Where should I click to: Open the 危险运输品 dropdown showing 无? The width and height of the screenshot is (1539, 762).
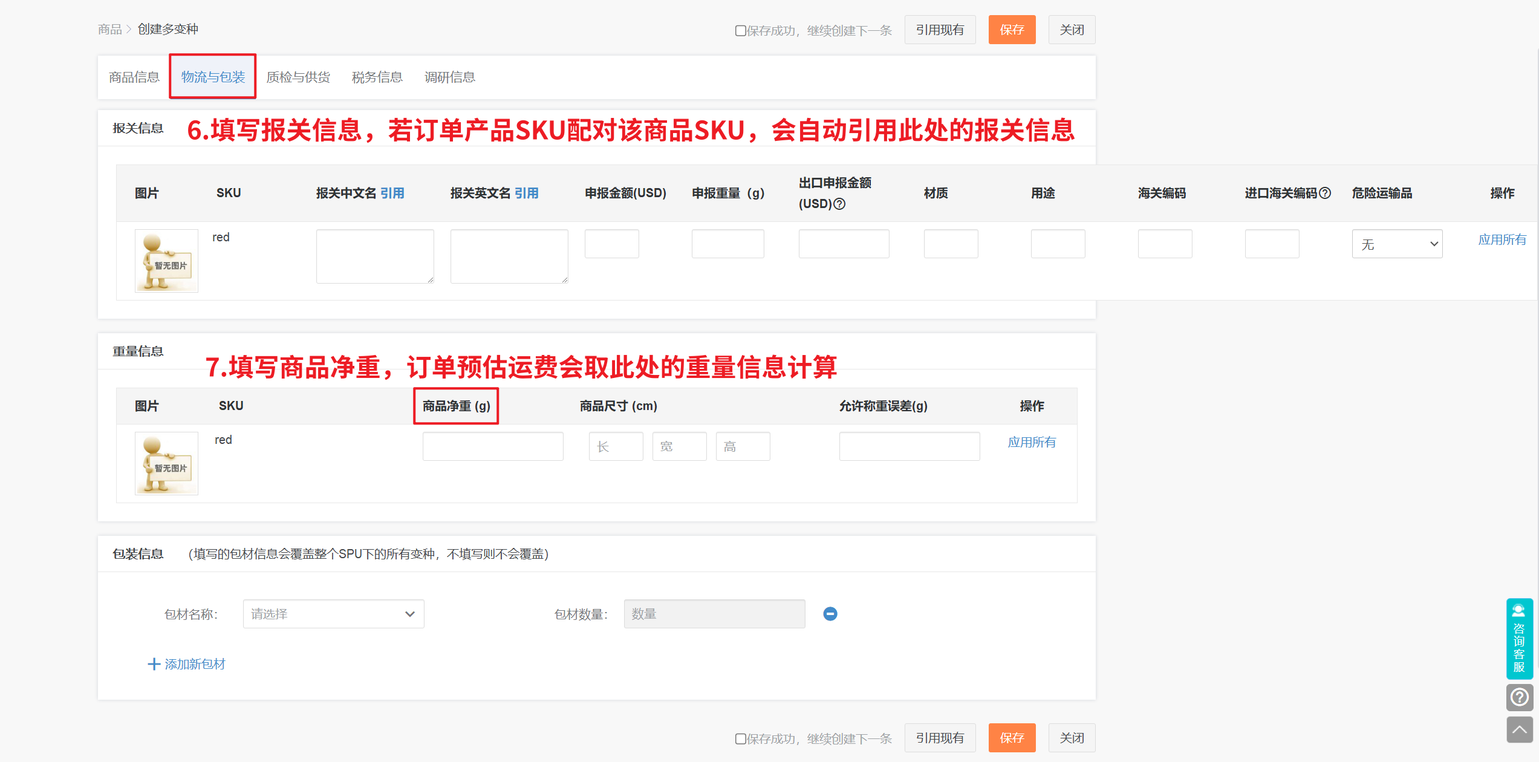tap(1397, 244)
